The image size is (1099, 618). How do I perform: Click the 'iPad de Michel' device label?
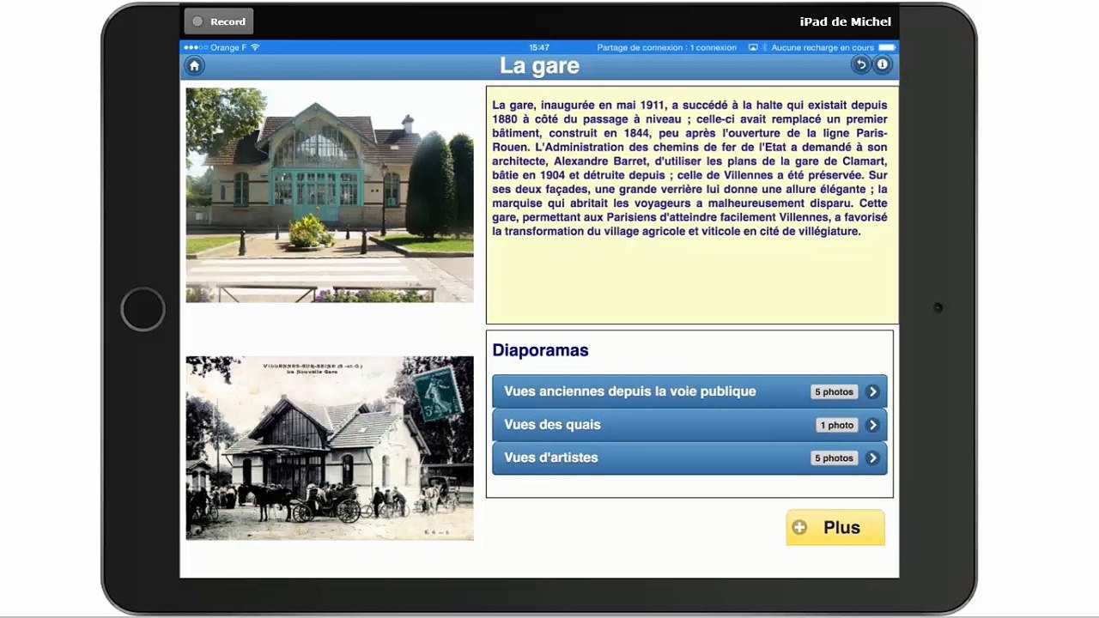click(846, 21)
